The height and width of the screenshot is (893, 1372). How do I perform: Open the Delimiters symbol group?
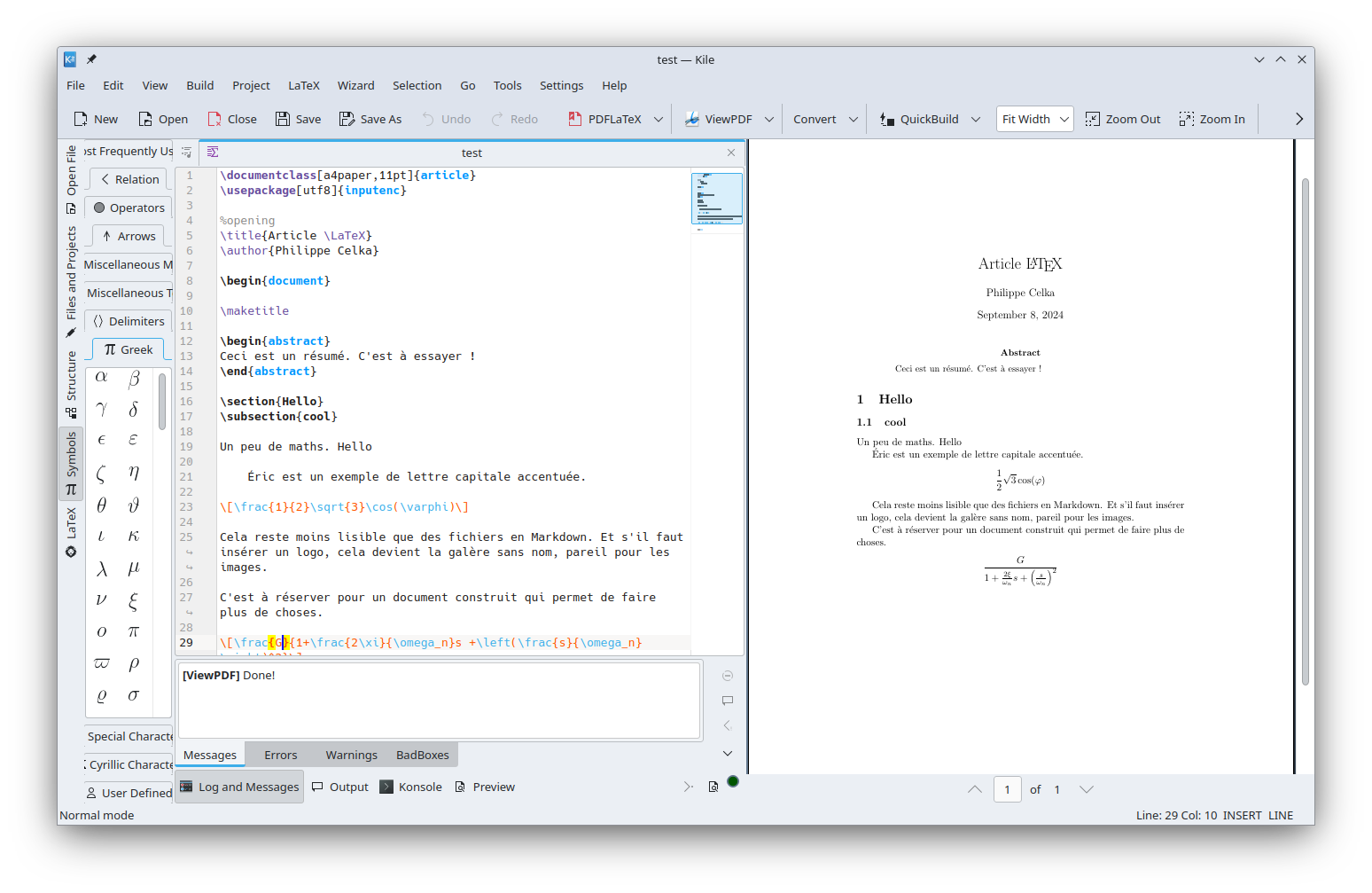coord(129,321)
